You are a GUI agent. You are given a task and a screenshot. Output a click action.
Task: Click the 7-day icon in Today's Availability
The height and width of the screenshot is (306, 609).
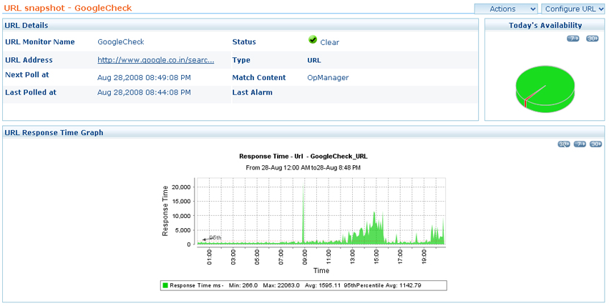click(x=573, y=39)
